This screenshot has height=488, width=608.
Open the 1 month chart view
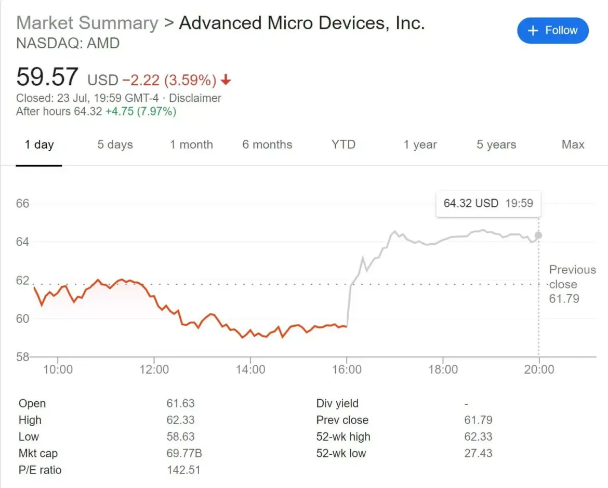(191, 145)
